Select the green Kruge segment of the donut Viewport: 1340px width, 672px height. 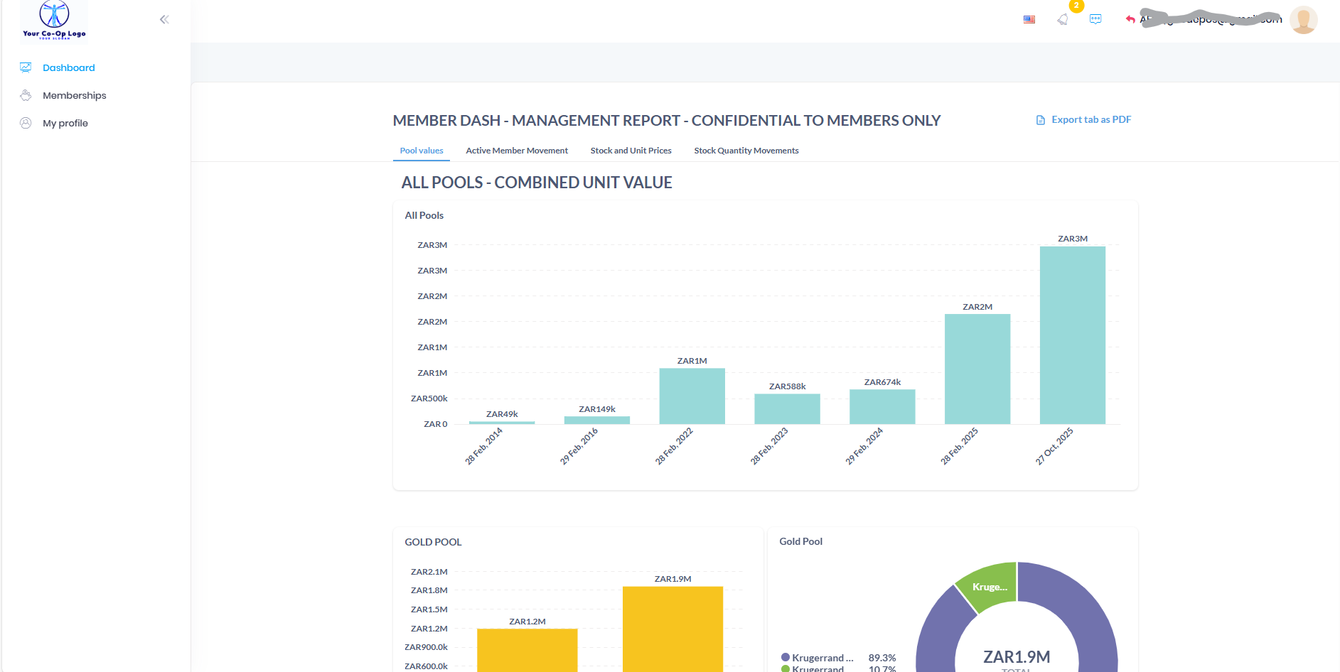click(990, 586)
